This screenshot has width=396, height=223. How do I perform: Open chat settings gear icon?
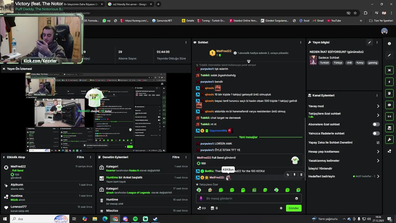pyautogui.click(x=281, y=208)
